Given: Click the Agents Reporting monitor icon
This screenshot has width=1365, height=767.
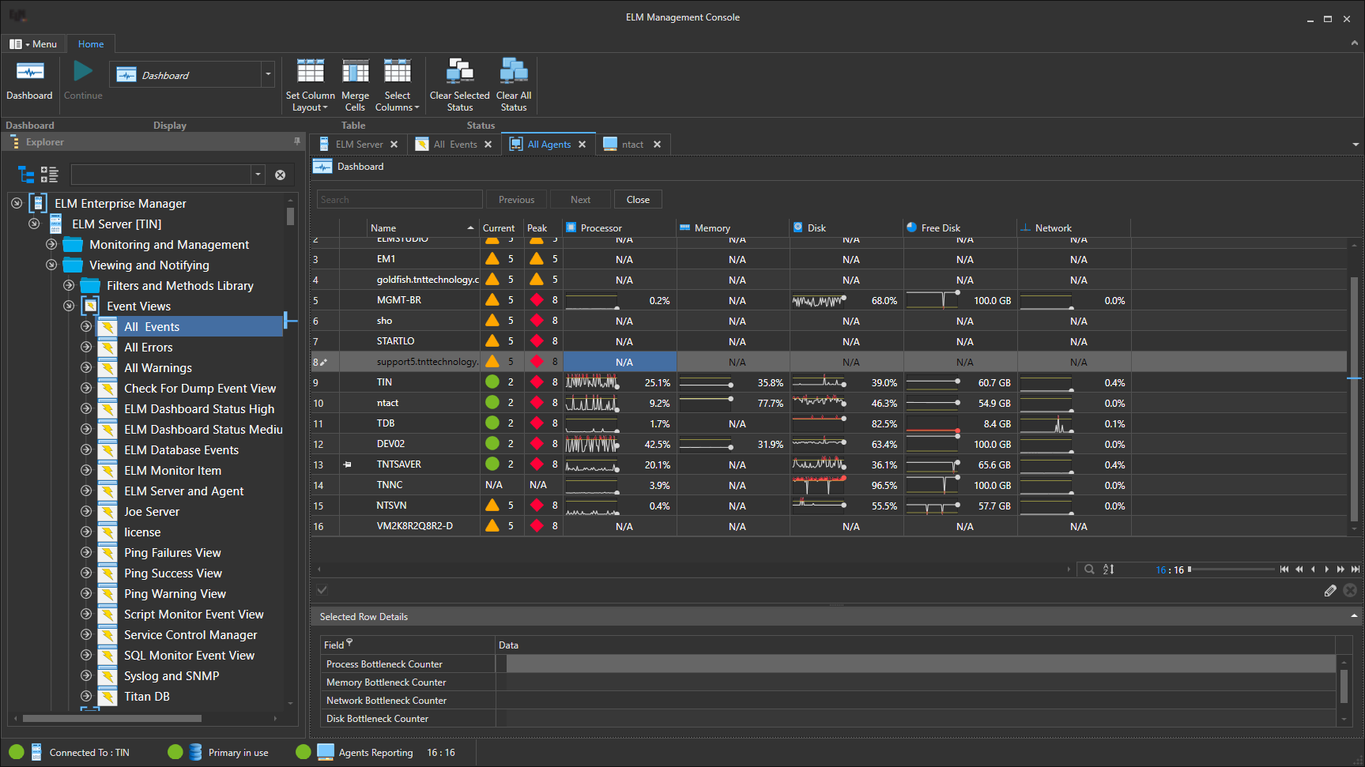Looking at the screenshot, I should tap(326, 752).
